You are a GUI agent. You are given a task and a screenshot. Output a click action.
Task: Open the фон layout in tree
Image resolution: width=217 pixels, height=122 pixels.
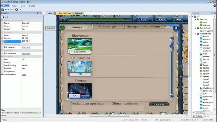[205, 22]
